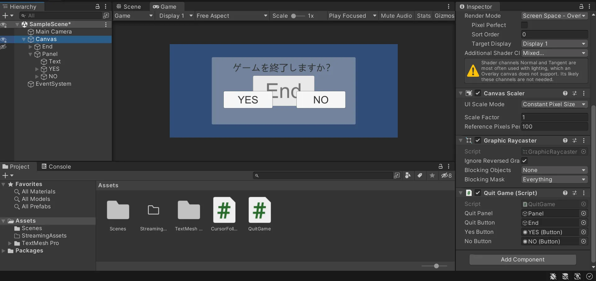
Task: Open Blocking Mask dropdown
Action: tap(554, 179)
